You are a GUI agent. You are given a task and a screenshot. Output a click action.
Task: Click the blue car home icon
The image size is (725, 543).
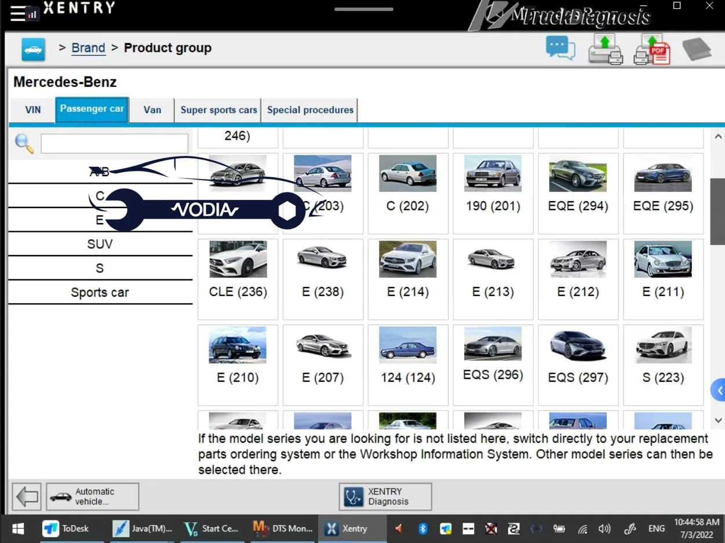pyautogui.click(x=33, y=49)
